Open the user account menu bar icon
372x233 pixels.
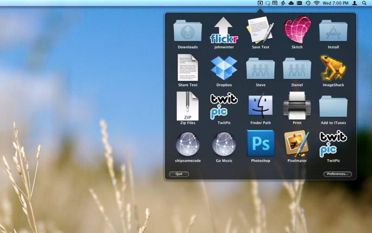pos(354,3)
